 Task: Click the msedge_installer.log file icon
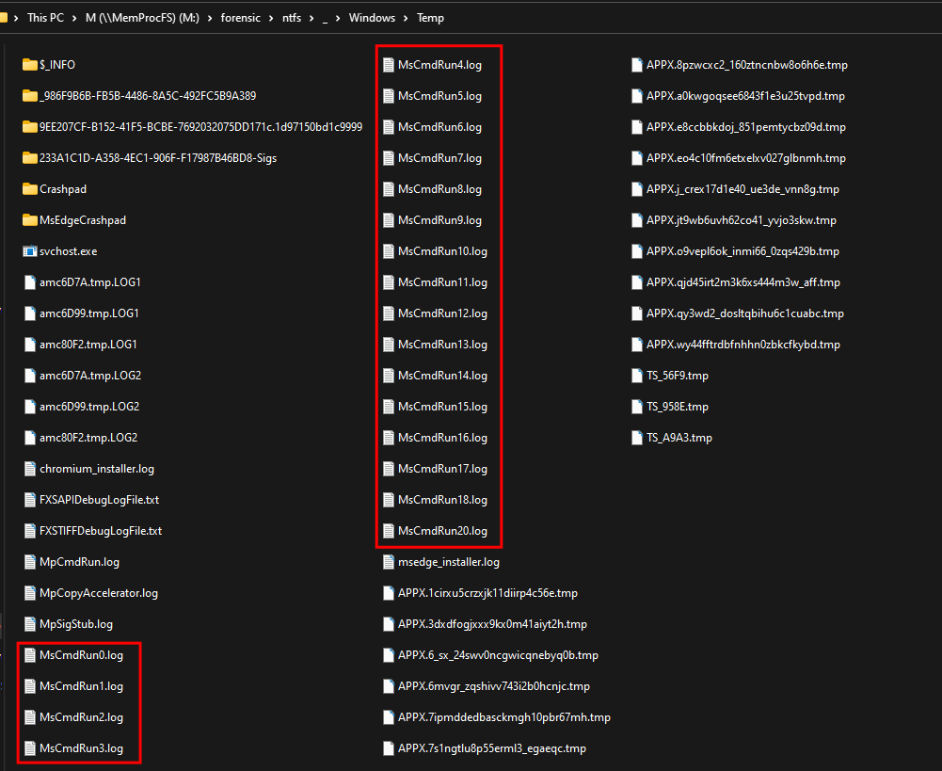click(x=389, y=562)
